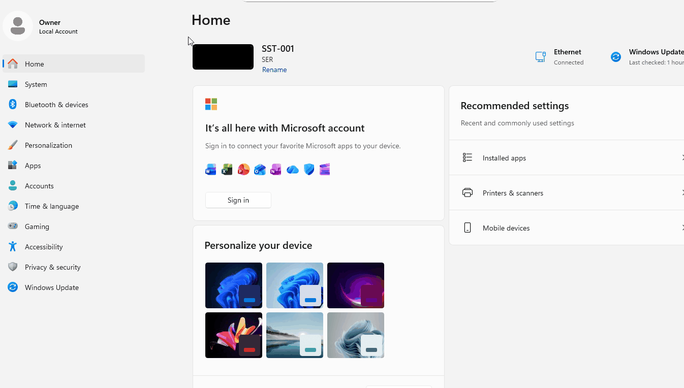The width and height of the screenshot is (684, 388).
Task: Click the Bluetooth & devices icon in sidebar
Action: 13,105
